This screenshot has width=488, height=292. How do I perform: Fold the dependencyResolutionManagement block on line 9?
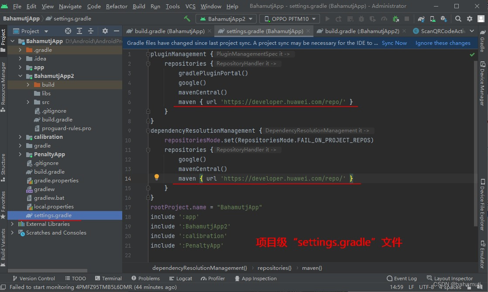(x=148, y=131)
